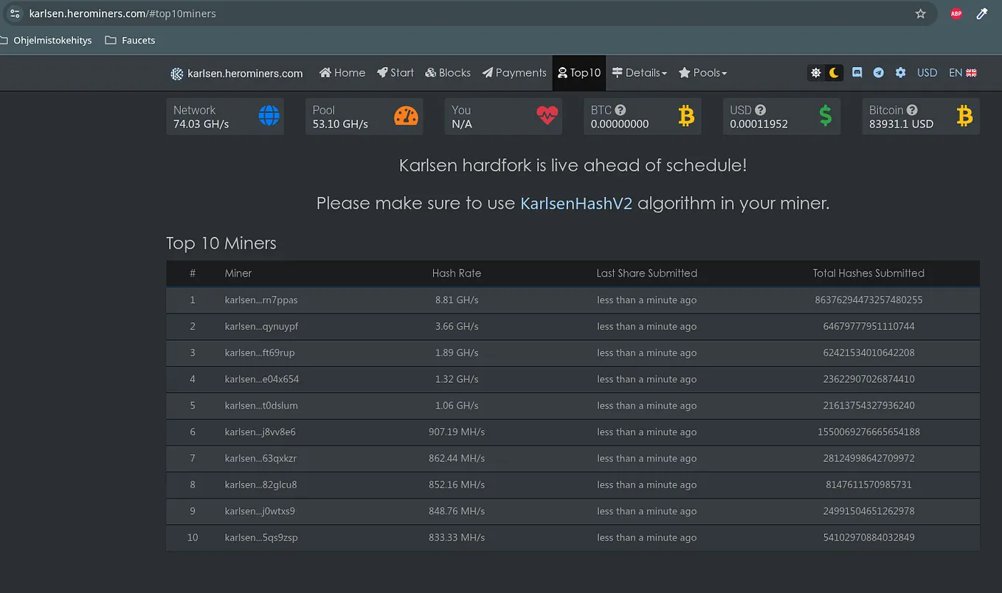Click the Hash Rate column header
The image size is (1002, 593).
coord(457,273)
